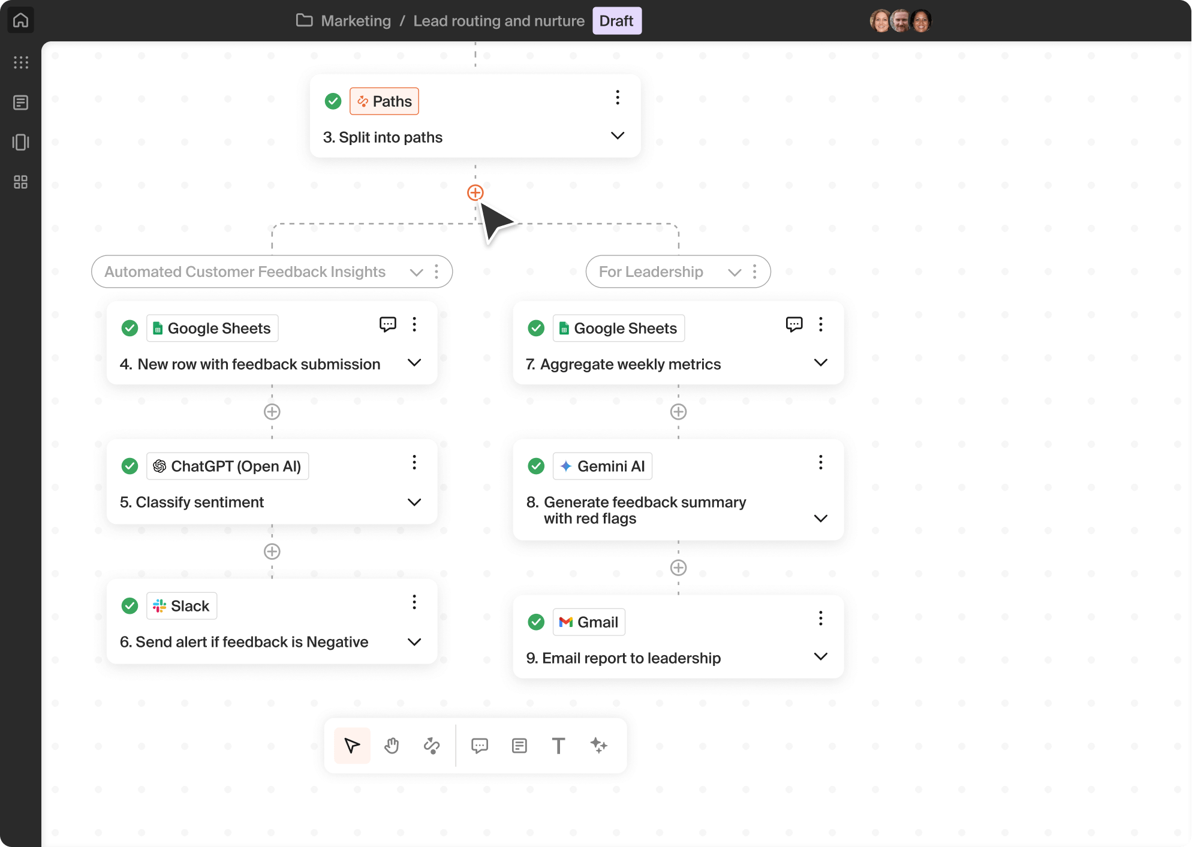
Task: Add step after Classify sentiment
Action: pyautogui.click(x=272, y=551)
